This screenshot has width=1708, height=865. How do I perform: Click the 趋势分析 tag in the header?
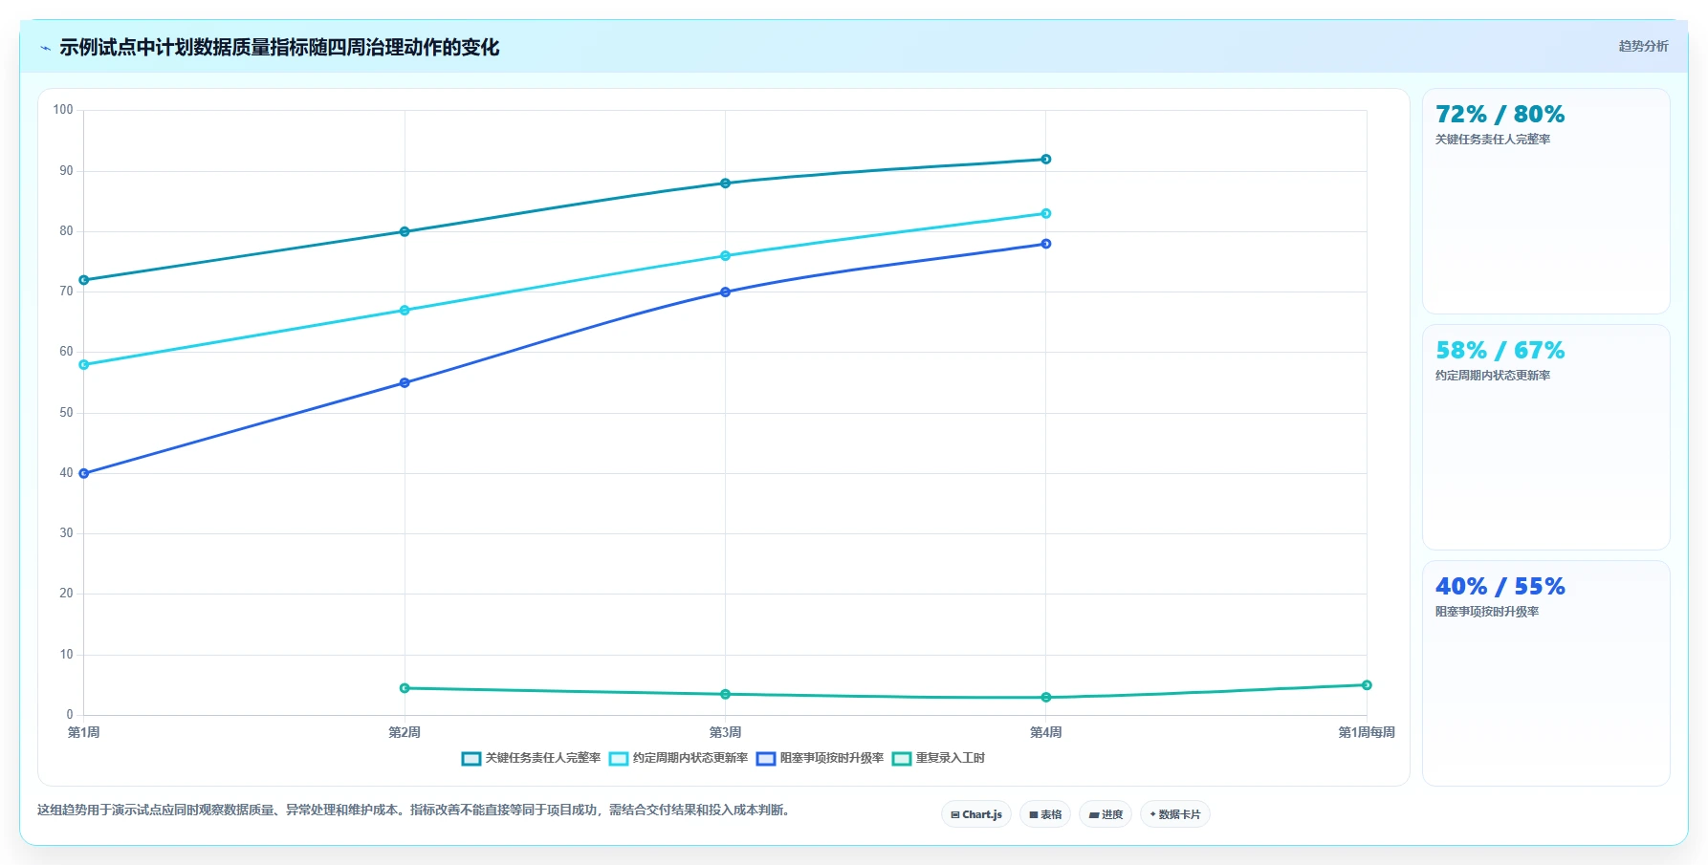click(x=1643, y=46)
